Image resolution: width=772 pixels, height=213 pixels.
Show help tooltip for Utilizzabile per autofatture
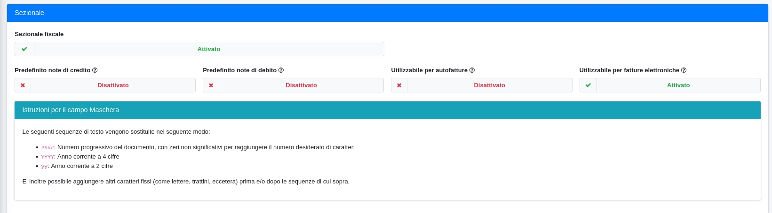click(472, 70)
